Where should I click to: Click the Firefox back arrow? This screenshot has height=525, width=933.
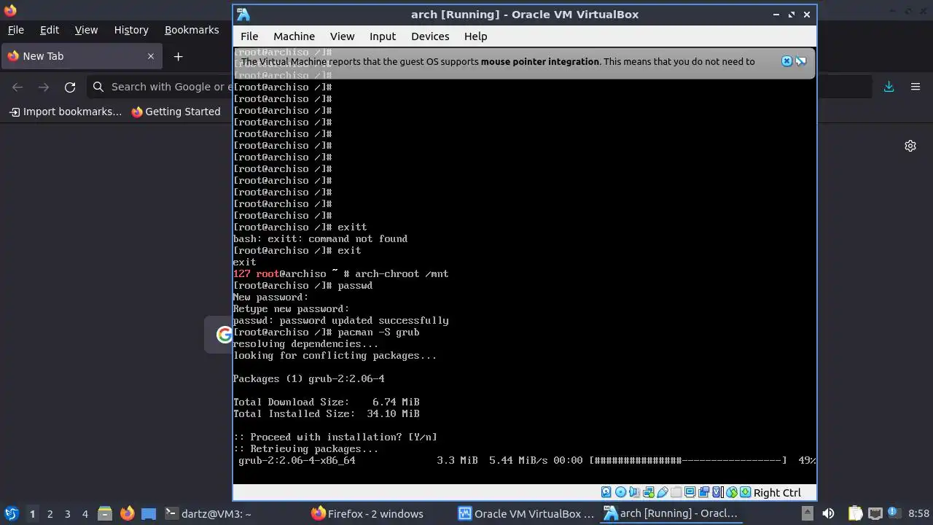click(17, 87)
